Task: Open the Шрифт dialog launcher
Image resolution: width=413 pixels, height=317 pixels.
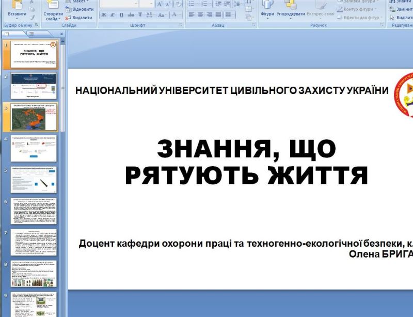Action: click(x=181, y=25)
